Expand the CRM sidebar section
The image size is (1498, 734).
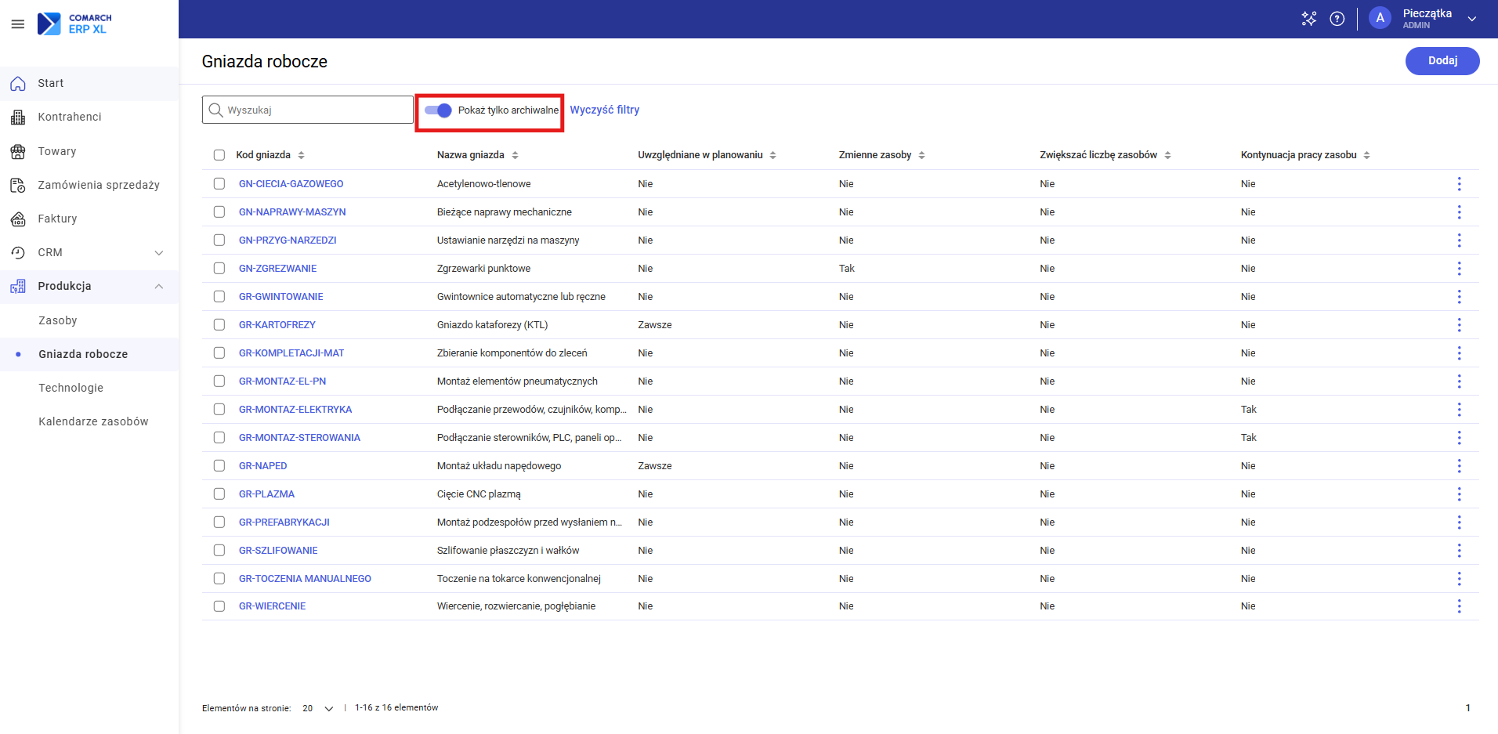(159, 252)
